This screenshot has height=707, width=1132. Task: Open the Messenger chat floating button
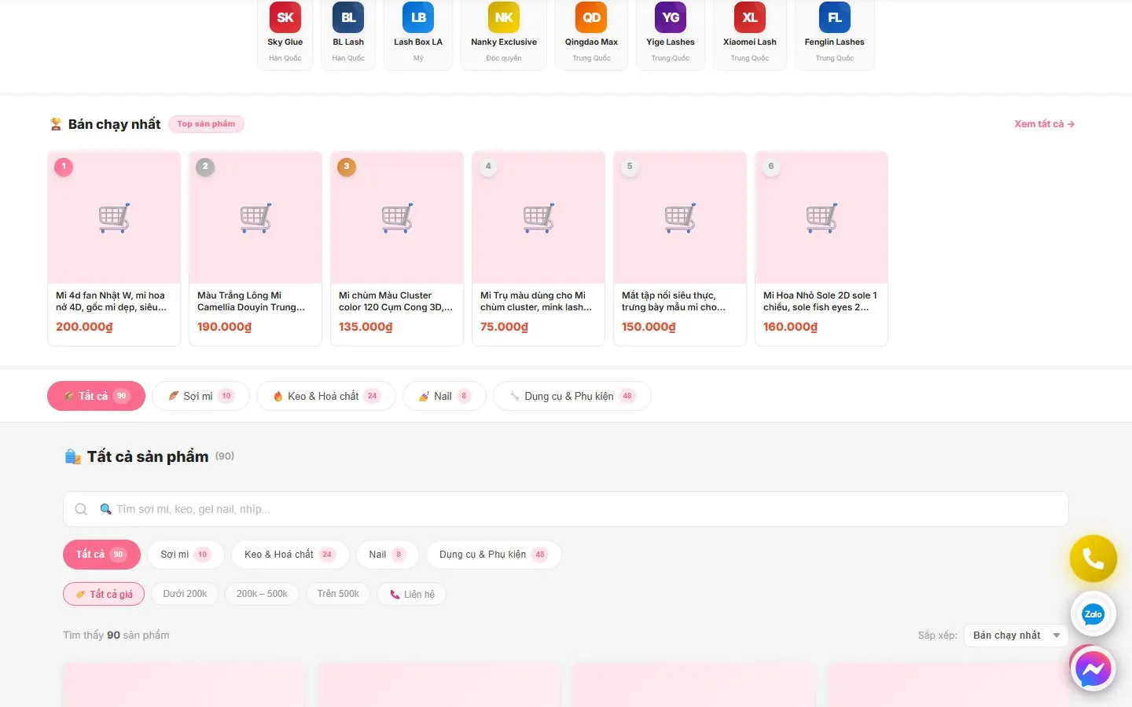point(1093,669)
